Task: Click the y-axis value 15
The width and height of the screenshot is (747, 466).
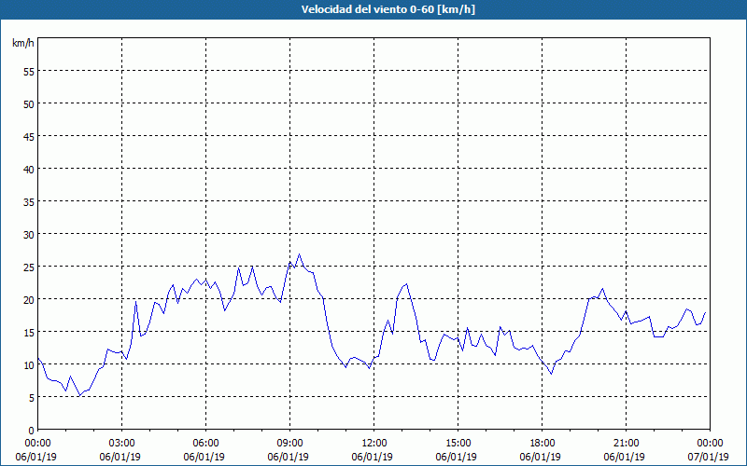Action: coord(29,332)
